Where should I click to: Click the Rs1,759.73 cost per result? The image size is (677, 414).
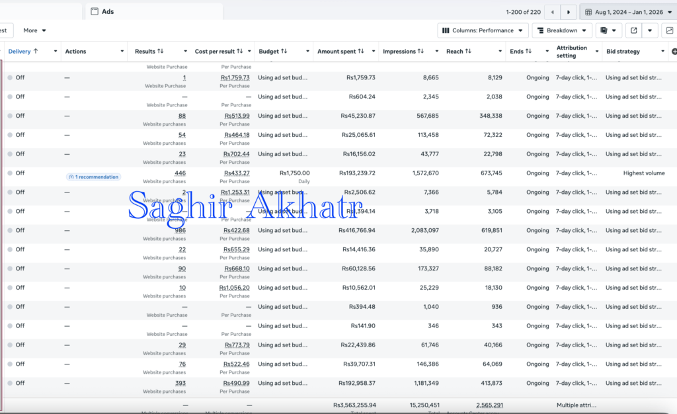pos(235,77)
